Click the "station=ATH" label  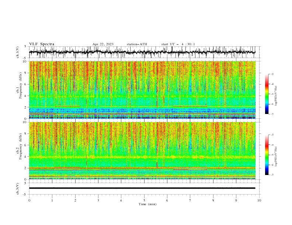pos(137,44)
